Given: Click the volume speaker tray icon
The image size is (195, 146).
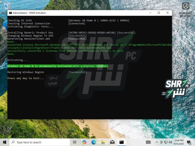Looking at the screenshot, I should tap(170, 142).
